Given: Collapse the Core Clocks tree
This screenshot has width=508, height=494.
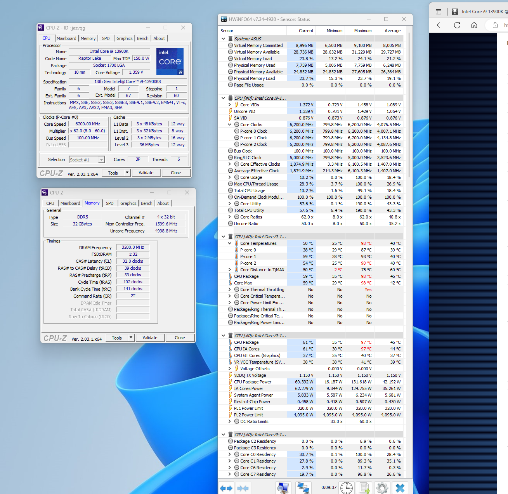Looking at the screenshot, I should point(229,125).
